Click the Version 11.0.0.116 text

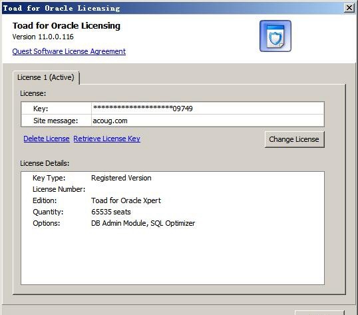[43, 37]
